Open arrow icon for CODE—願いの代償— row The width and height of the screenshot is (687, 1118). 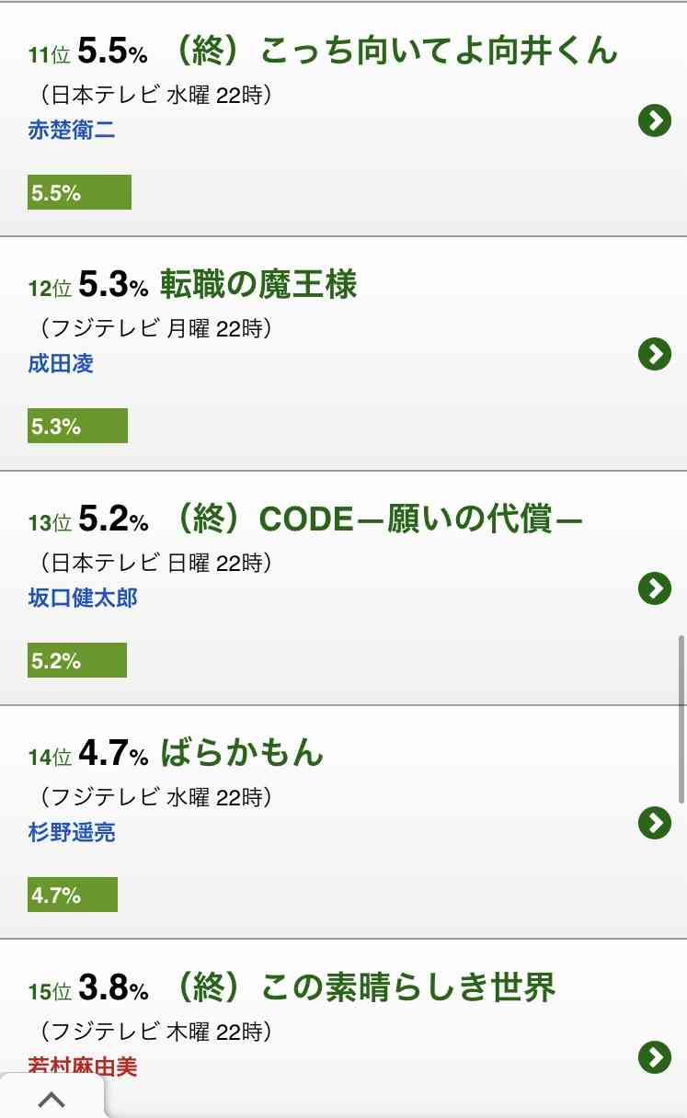(x=654, y=588)
